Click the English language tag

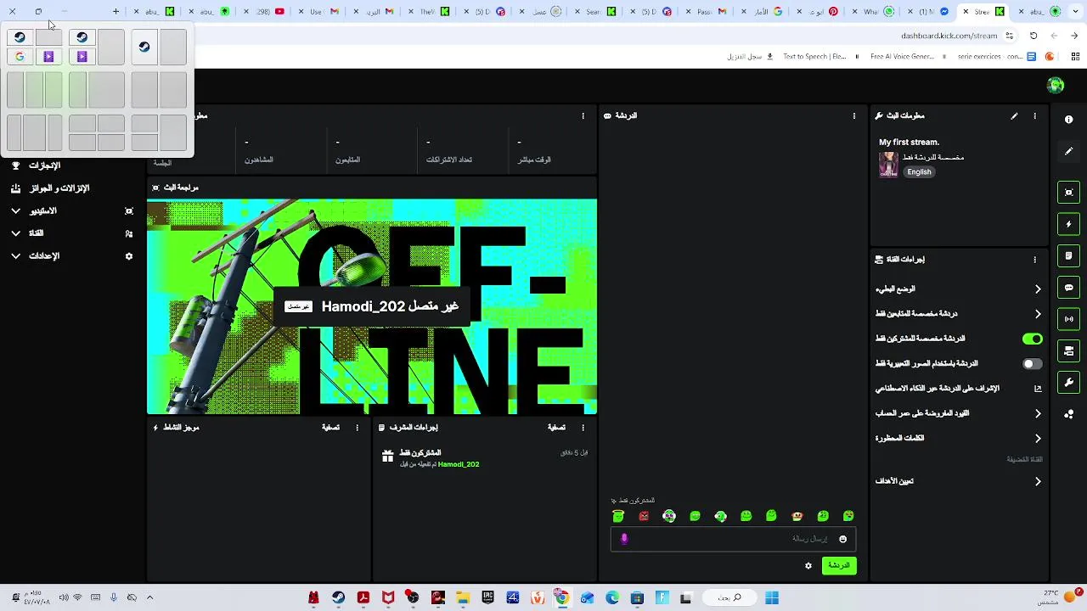point(919,172)
